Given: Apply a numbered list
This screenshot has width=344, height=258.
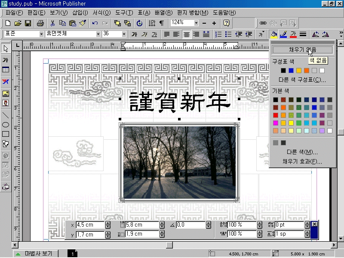Looking at the screenshot, I should (x=218, y=34).
